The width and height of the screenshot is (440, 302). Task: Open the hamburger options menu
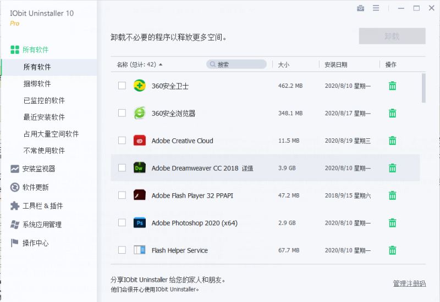click(376, 8)
